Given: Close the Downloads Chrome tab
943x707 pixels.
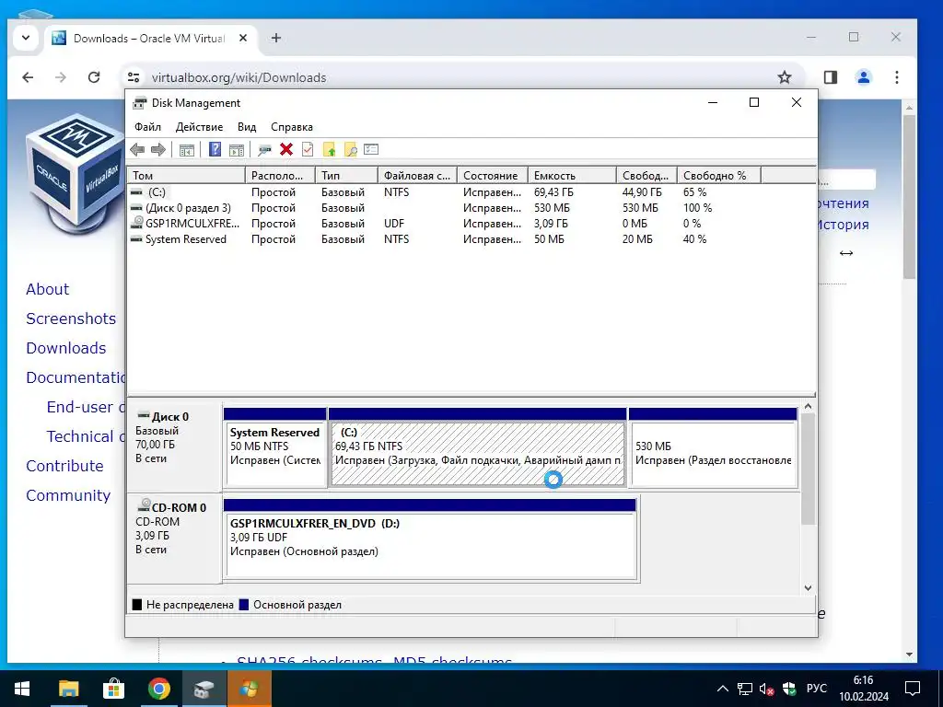Looking at the screenshot, I should click(243, 38).
